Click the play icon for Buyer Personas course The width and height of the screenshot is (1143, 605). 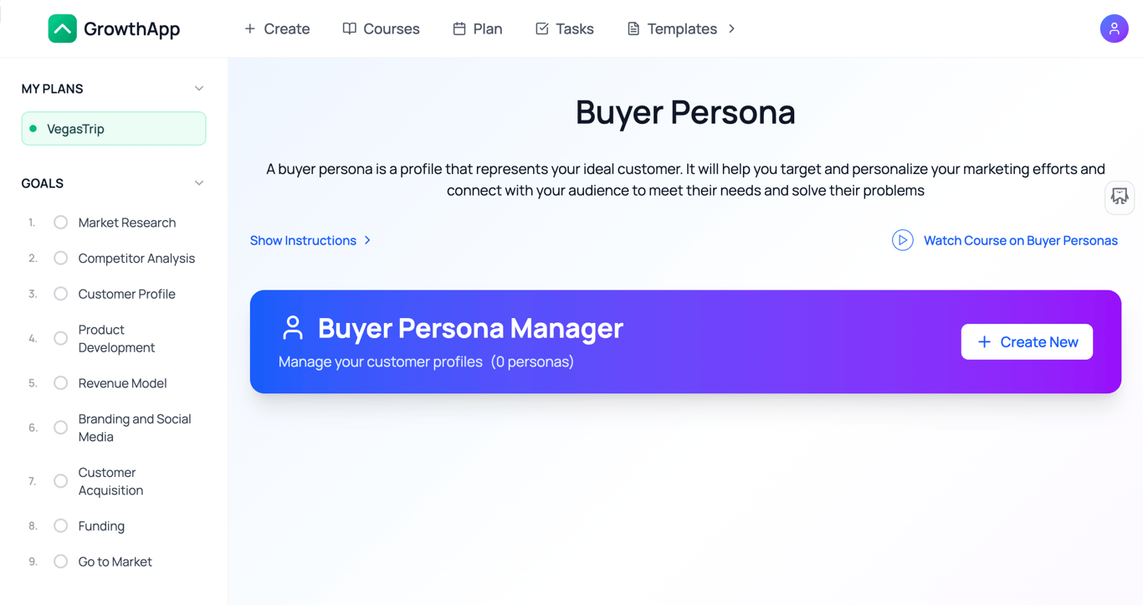[902, 240]
